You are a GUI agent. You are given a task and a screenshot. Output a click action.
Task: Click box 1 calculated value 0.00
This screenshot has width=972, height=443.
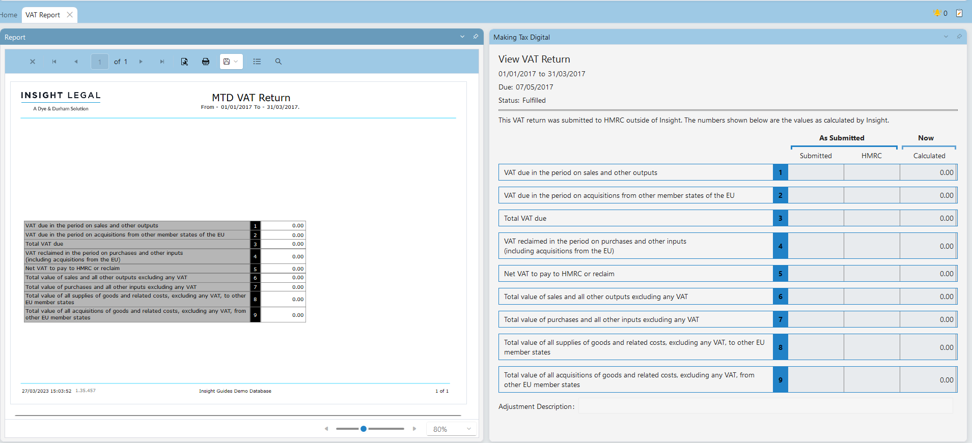tap(928, 172)
